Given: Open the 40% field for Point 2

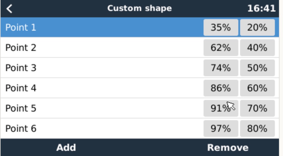Looking at the screenshot, I should (x=257, y=48).
